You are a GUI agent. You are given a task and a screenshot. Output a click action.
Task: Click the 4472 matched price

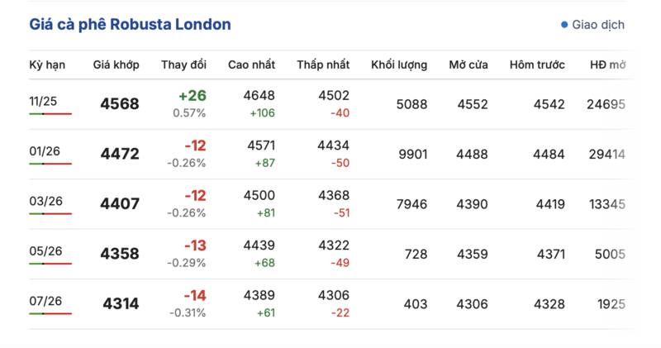(120, 154)
